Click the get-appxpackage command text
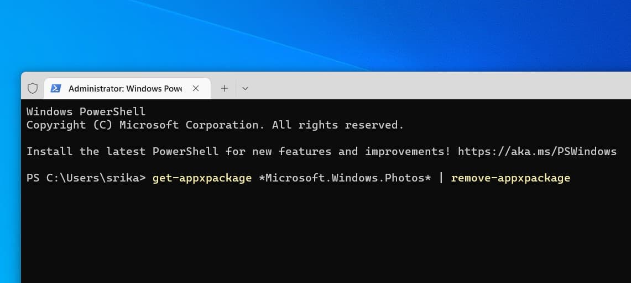Screen dimensions: 631x283 pos(202,178)
